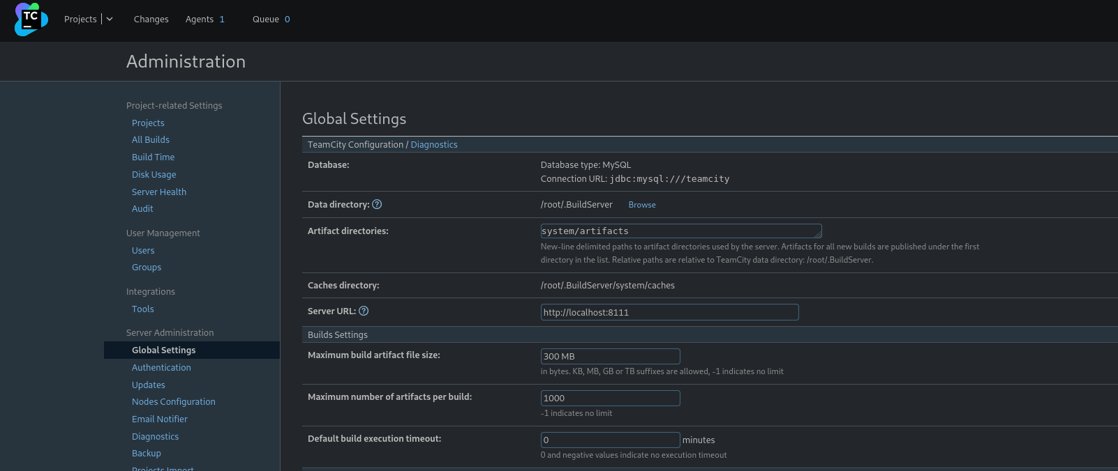Viewport: 1118px width, 471px height.
Task: Go to Projects in sidebar
Action: (148, 123)
